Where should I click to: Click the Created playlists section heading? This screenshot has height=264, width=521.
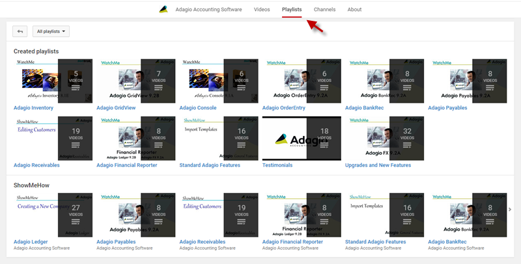point(36,51)
